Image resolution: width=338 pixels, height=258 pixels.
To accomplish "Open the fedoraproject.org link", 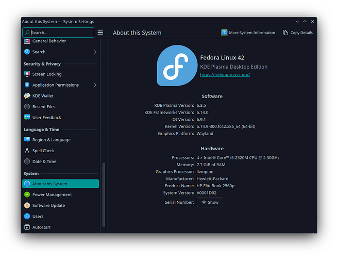I will [225, 75].
